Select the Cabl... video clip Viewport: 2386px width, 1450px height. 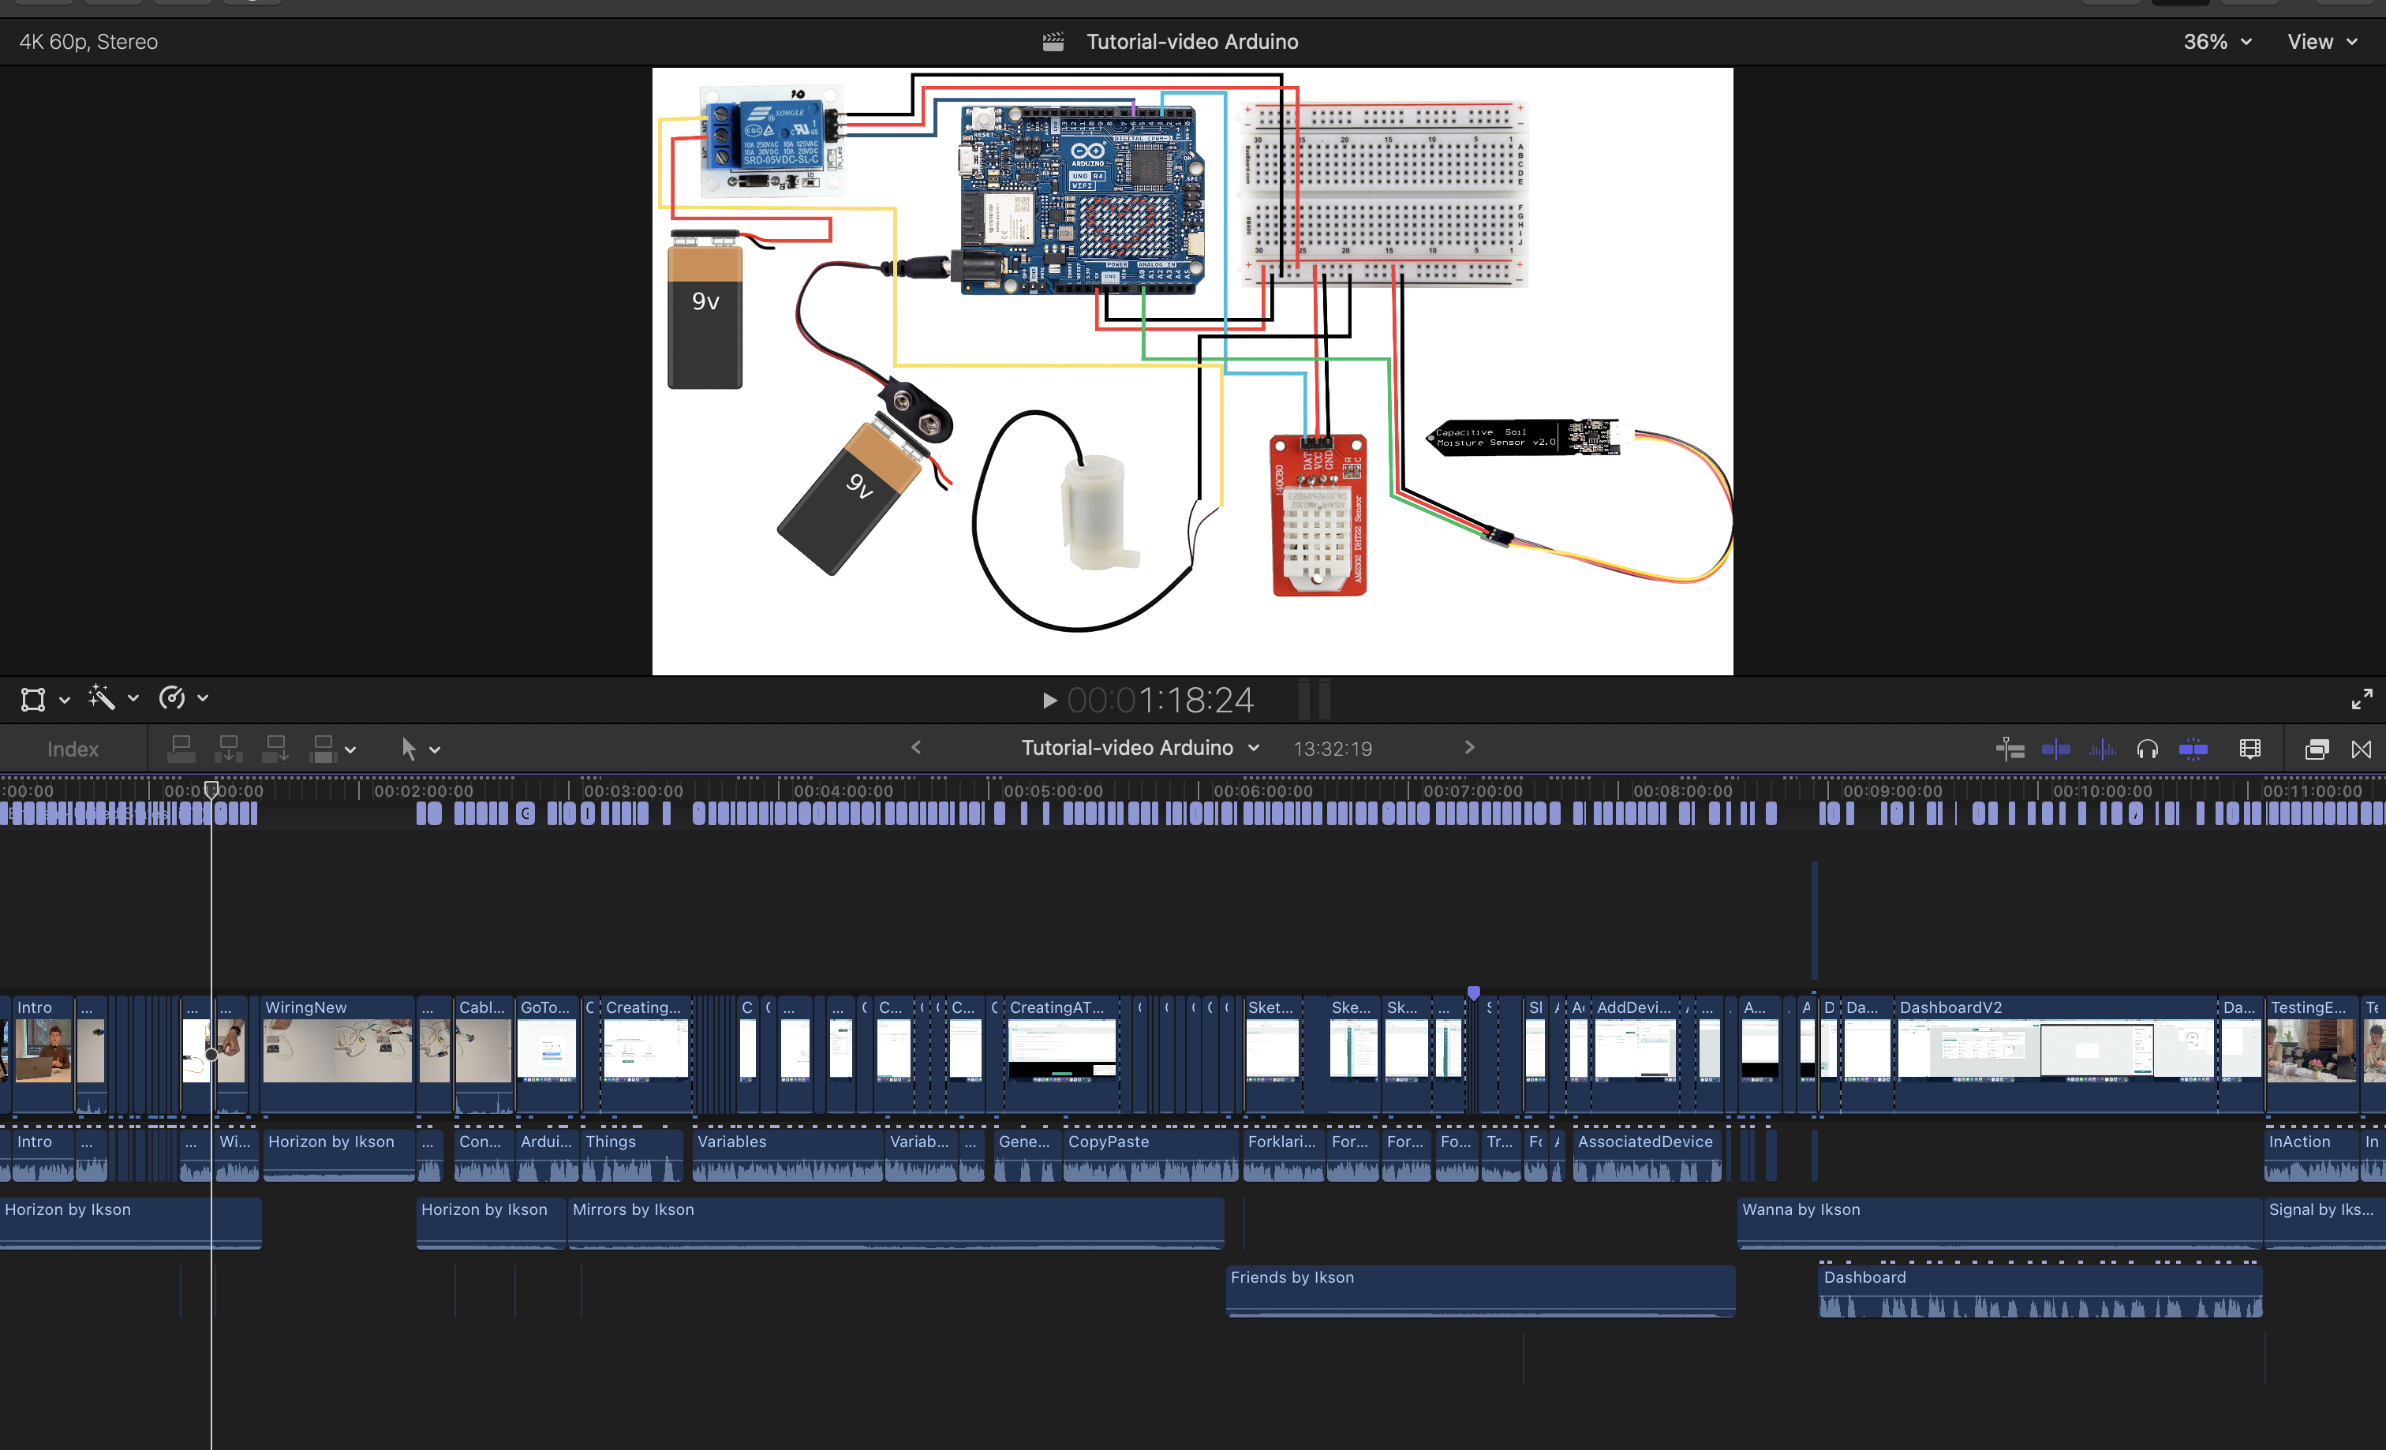click(x=483, y=1053)
